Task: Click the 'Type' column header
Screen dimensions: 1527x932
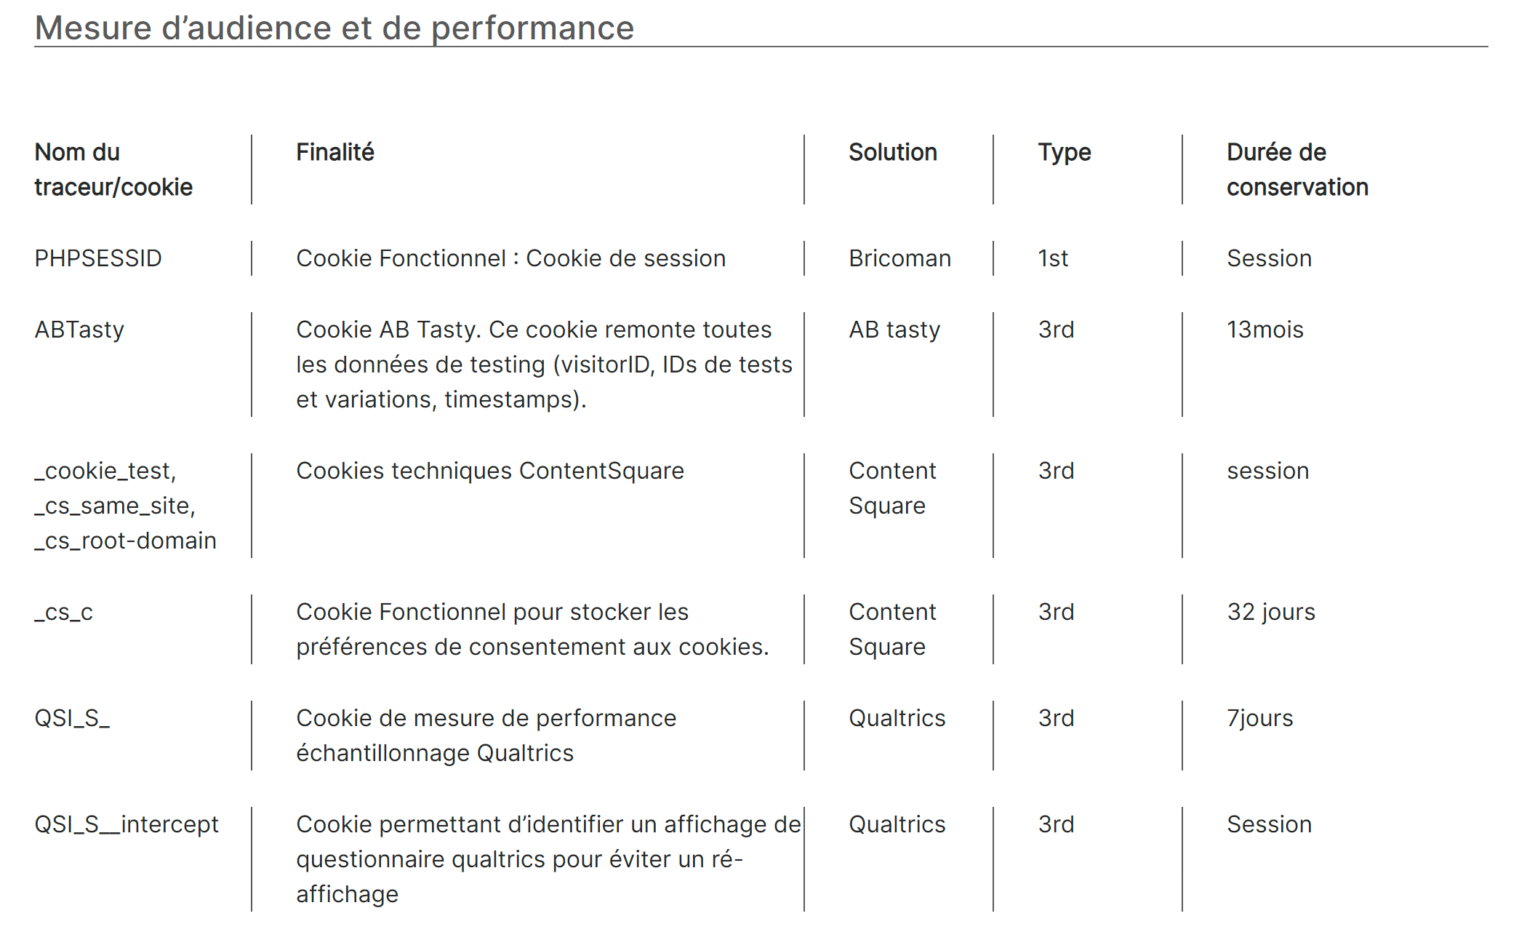Action: pos(1065,152)
